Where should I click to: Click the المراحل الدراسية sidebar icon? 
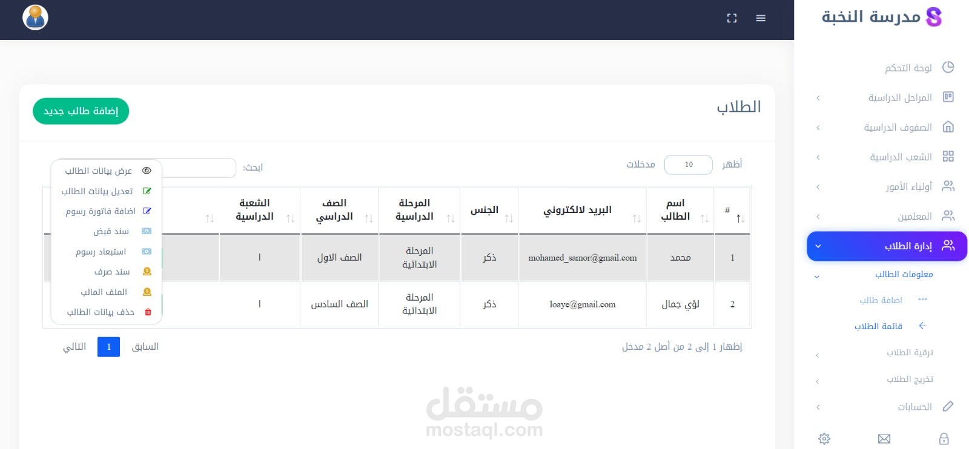[948, 97]
